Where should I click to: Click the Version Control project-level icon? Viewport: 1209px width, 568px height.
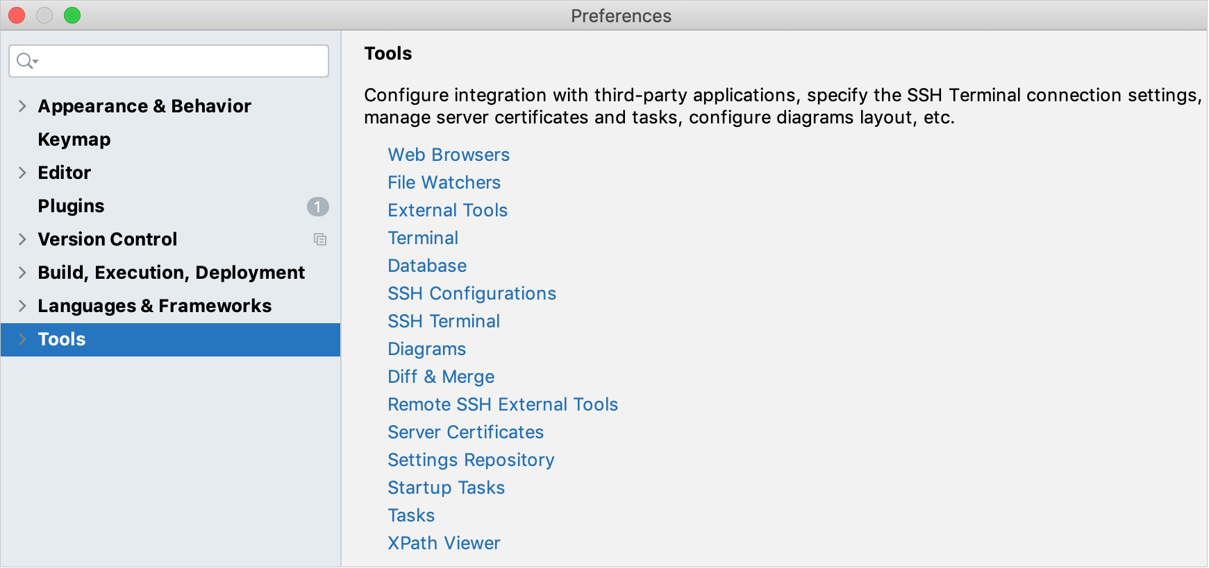point(320,239)
